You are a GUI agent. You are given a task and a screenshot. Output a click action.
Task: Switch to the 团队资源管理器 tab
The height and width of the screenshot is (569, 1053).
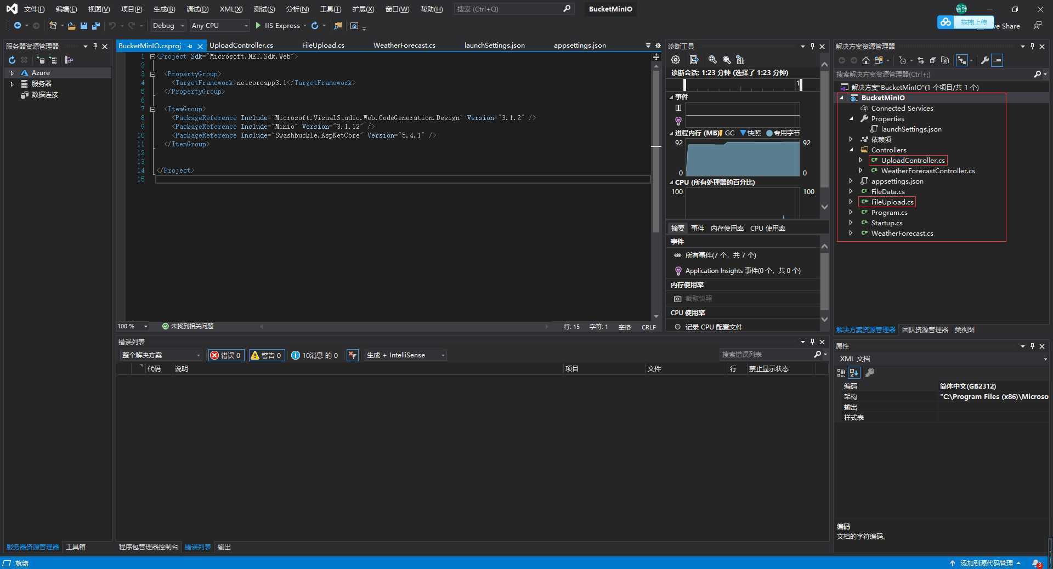pos(925,330)
